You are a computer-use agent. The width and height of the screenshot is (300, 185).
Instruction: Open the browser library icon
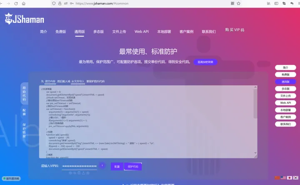pos(269,3)
